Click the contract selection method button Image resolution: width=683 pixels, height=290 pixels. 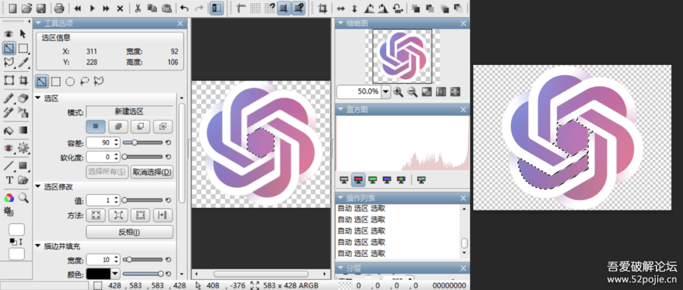click(118, 215)
